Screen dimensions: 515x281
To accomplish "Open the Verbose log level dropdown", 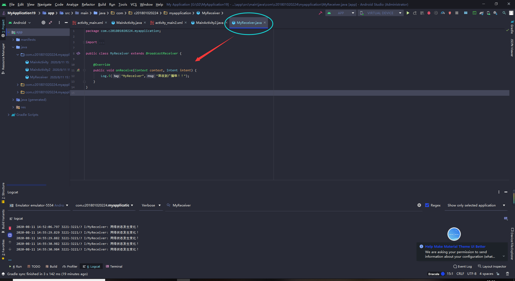I will (151, 205).
